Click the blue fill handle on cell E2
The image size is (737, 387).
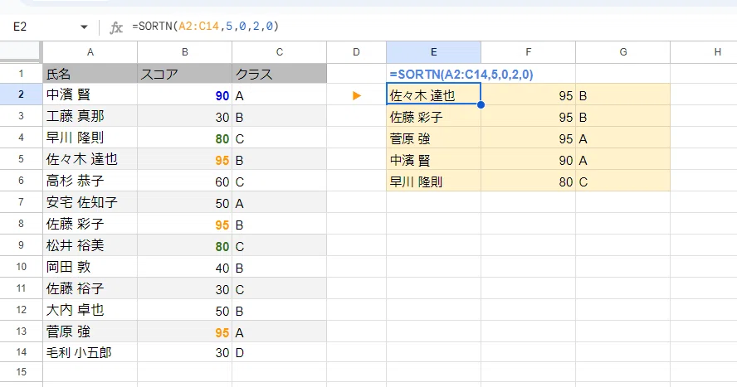point(481,105)
